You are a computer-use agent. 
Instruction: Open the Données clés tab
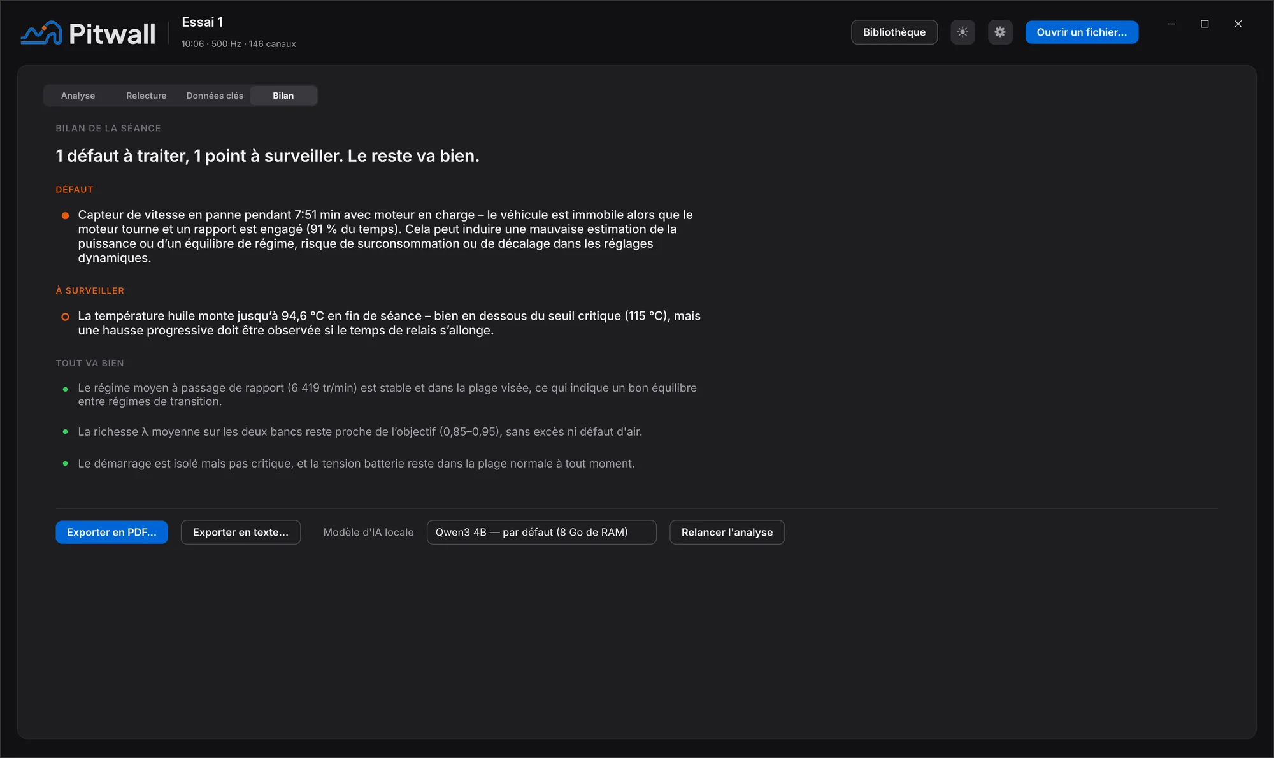point(215,96)
